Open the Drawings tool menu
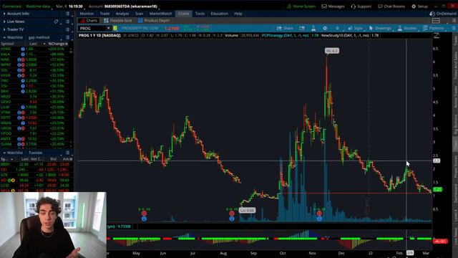Image resolution: width=458 pixels, height=258 pixels. (380, 28)
